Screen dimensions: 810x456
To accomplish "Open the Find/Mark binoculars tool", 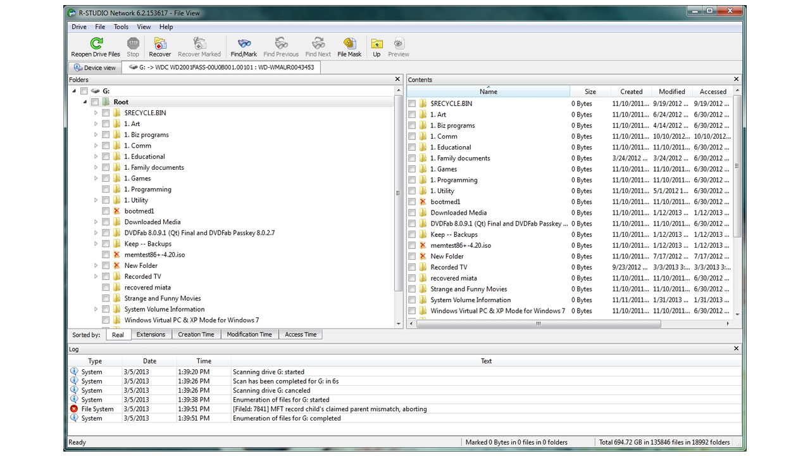I will [244, 44].
